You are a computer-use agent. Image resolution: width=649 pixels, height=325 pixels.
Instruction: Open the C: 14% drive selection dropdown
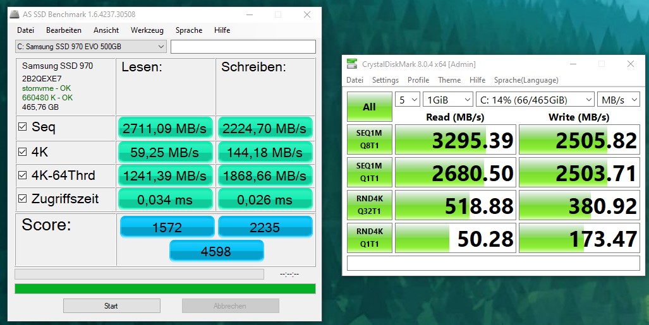click(535, 100)
